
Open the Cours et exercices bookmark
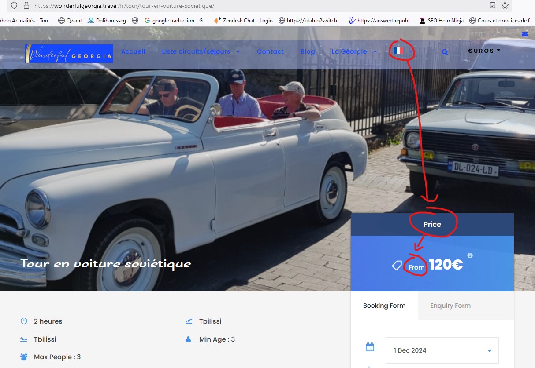pyautogui.click(x=502, y=20)
